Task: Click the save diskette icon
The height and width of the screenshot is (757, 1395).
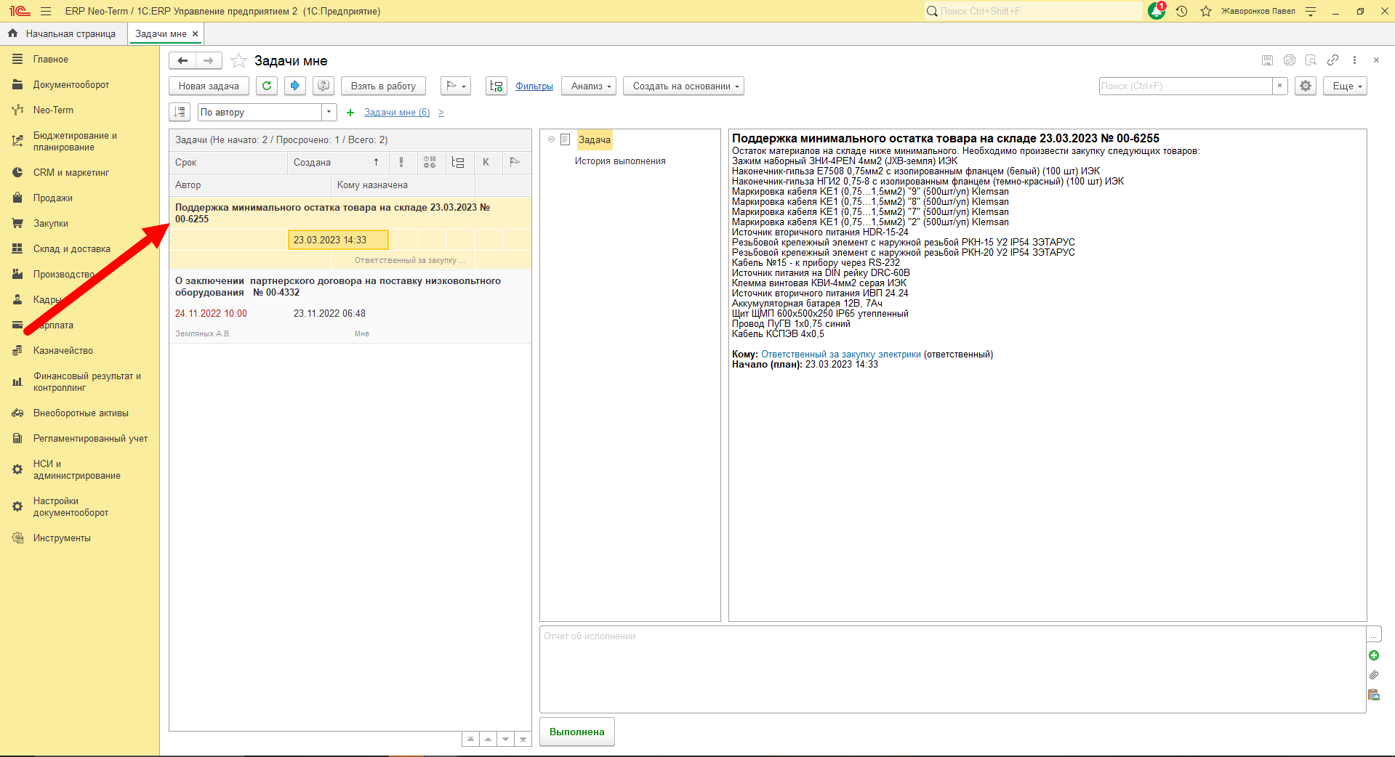Action: [1267, 60]
